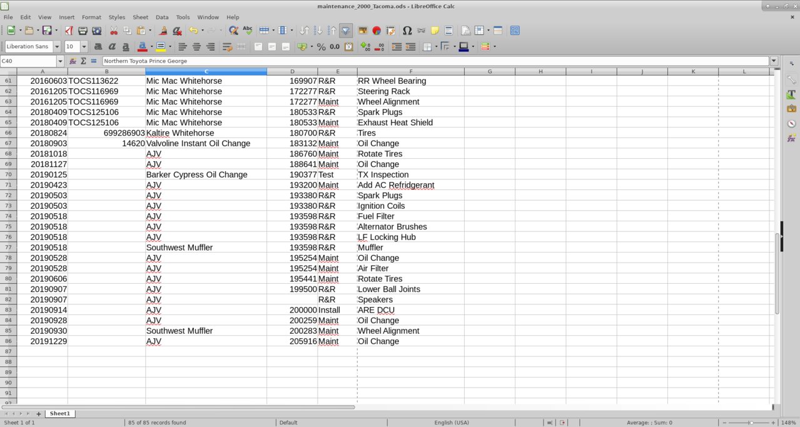The height and width of the screenshot is (427, 800).
Task: Apply the yellow background color swatch
Action: point(161,46)
